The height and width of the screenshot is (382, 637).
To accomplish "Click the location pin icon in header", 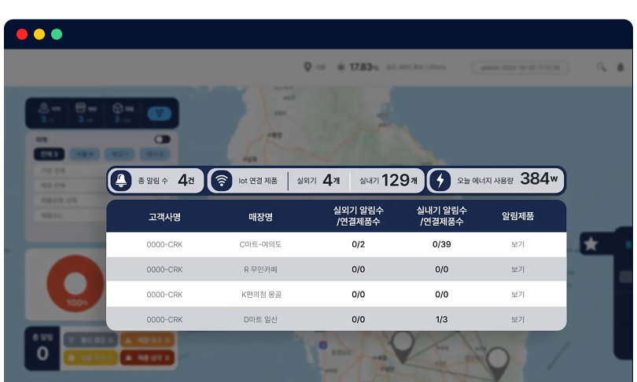I will (307, 67).
